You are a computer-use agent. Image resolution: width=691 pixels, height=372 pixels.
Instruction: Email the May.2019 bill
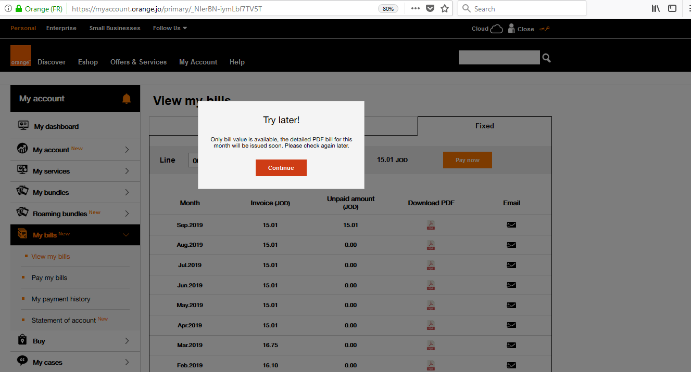click(x=511, y=305)
